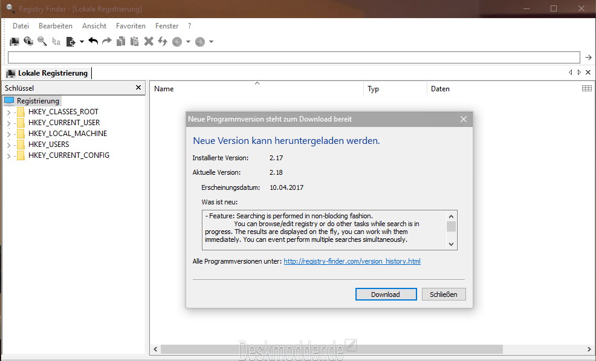Open the Datei menu
The width and height of the screenshot is (596, 361).
(x=21, y=26)
